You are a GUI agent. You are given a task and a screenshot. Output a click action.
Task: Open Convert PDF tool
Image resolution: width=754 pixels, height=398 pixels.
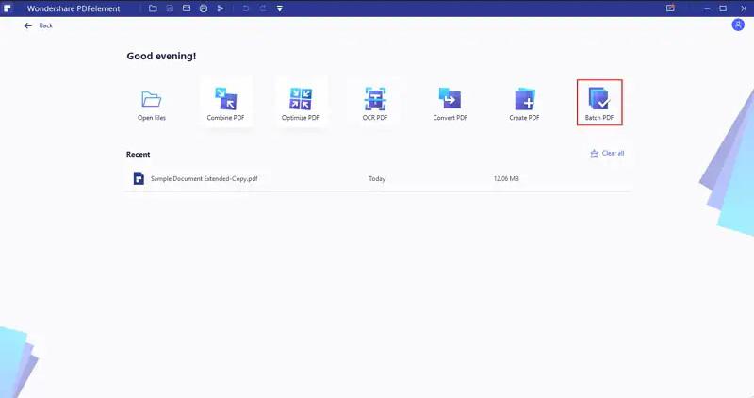[x=450, y=103]
